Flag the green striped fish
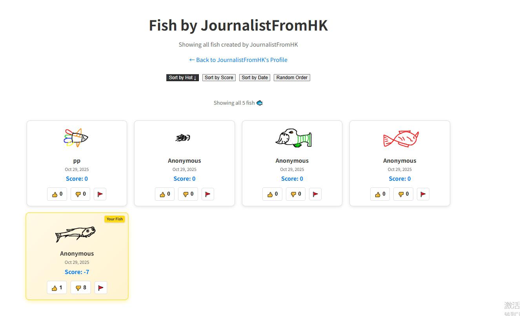The width and height of the screenshot is (520, 316). [x=315, y=194]
